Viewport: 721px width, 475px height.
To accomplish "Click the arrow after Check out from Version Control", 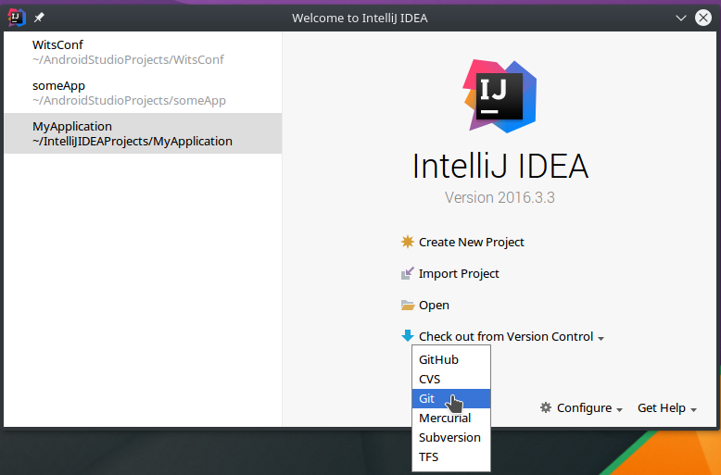I will (601, 339).
